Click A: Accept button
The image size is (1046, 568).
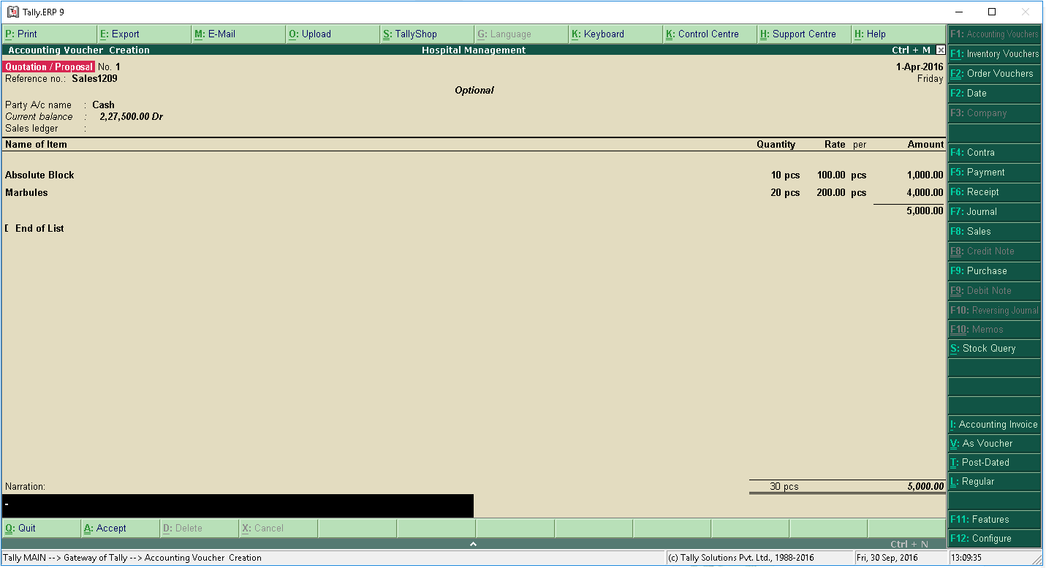120,529
